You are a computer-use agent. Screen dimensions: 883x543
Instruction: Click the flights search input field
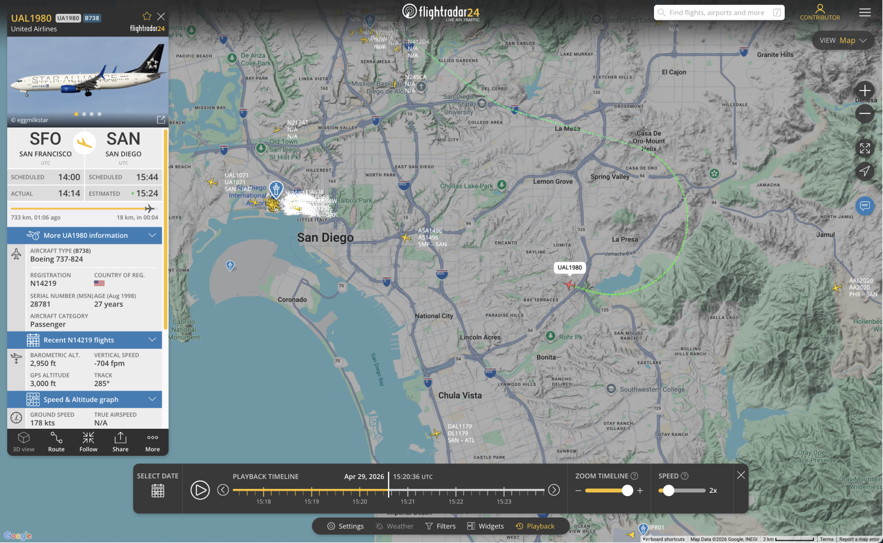(x=717, y=12)
